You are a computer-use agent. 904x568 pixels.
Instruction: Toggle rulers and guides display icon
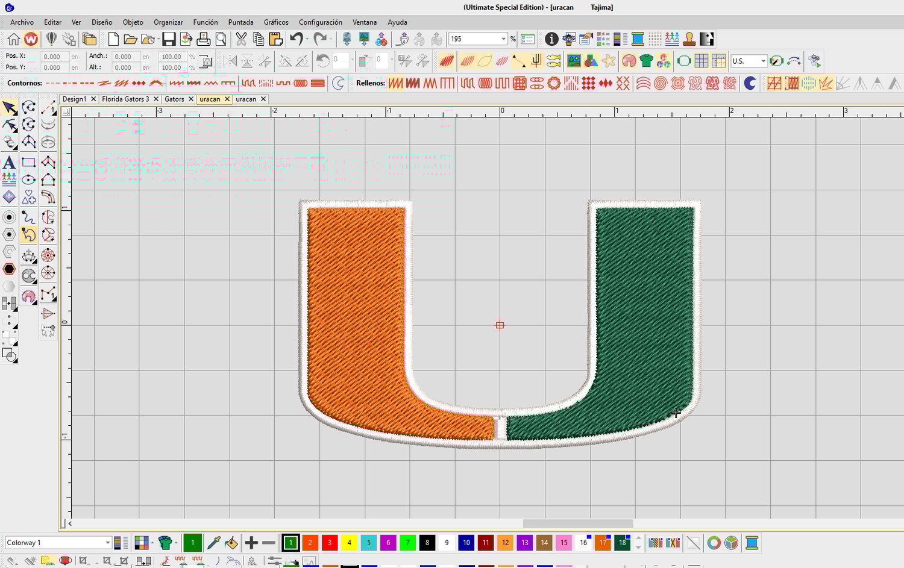tap(718, 61)
